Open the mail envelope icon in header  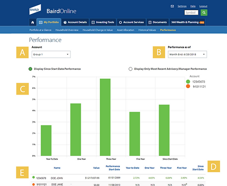[x=172, y=6]
